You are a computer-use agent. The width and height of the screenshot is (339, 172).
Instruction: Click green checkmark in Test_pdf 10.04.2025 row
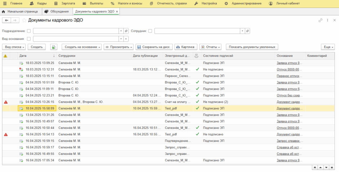pyautogui.click(x=197, y=108)
